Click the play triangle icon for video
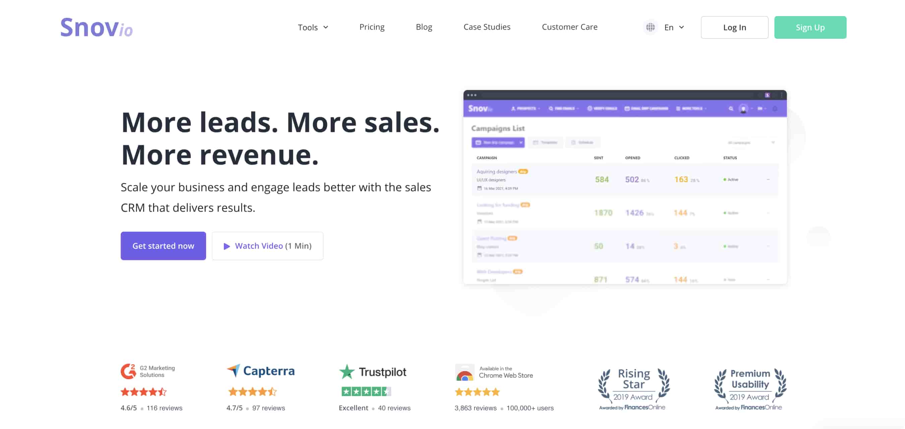905x429 pixels. pos(227,246)
